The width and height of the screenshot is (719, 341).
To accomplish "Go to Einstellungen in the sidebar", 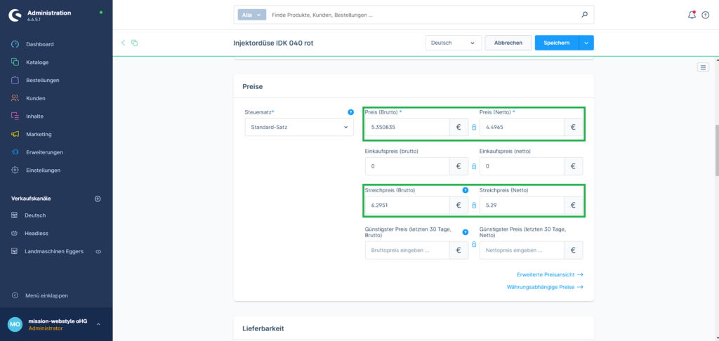I will [43, 170].
